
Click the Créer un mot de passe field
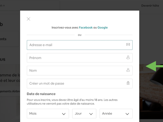pyautogui.click(x=80, y=84)
